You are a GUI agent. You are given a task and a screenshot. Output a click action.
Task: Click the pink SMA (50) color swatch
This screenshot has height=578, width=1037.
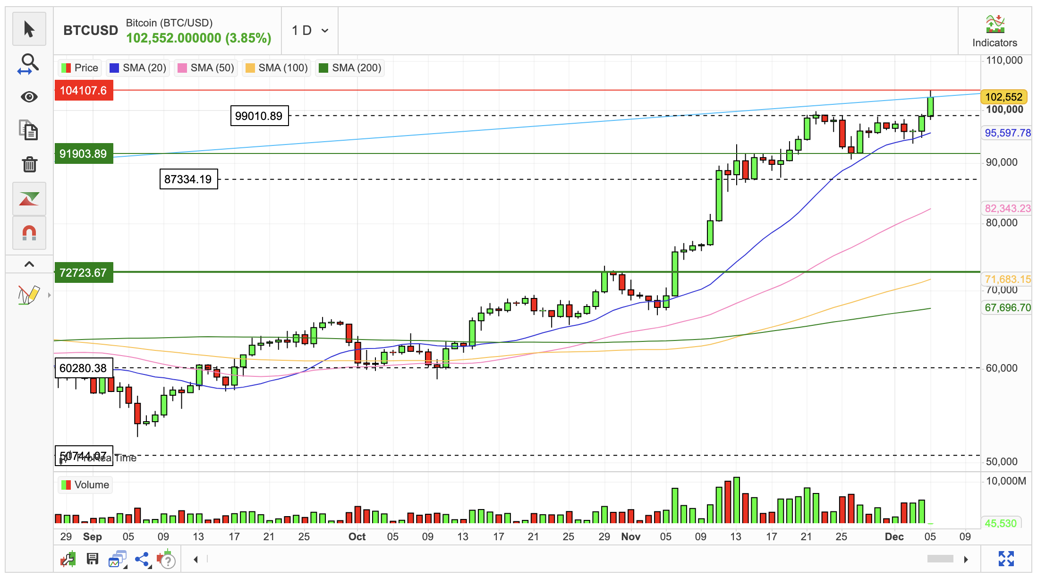(182, 68)
